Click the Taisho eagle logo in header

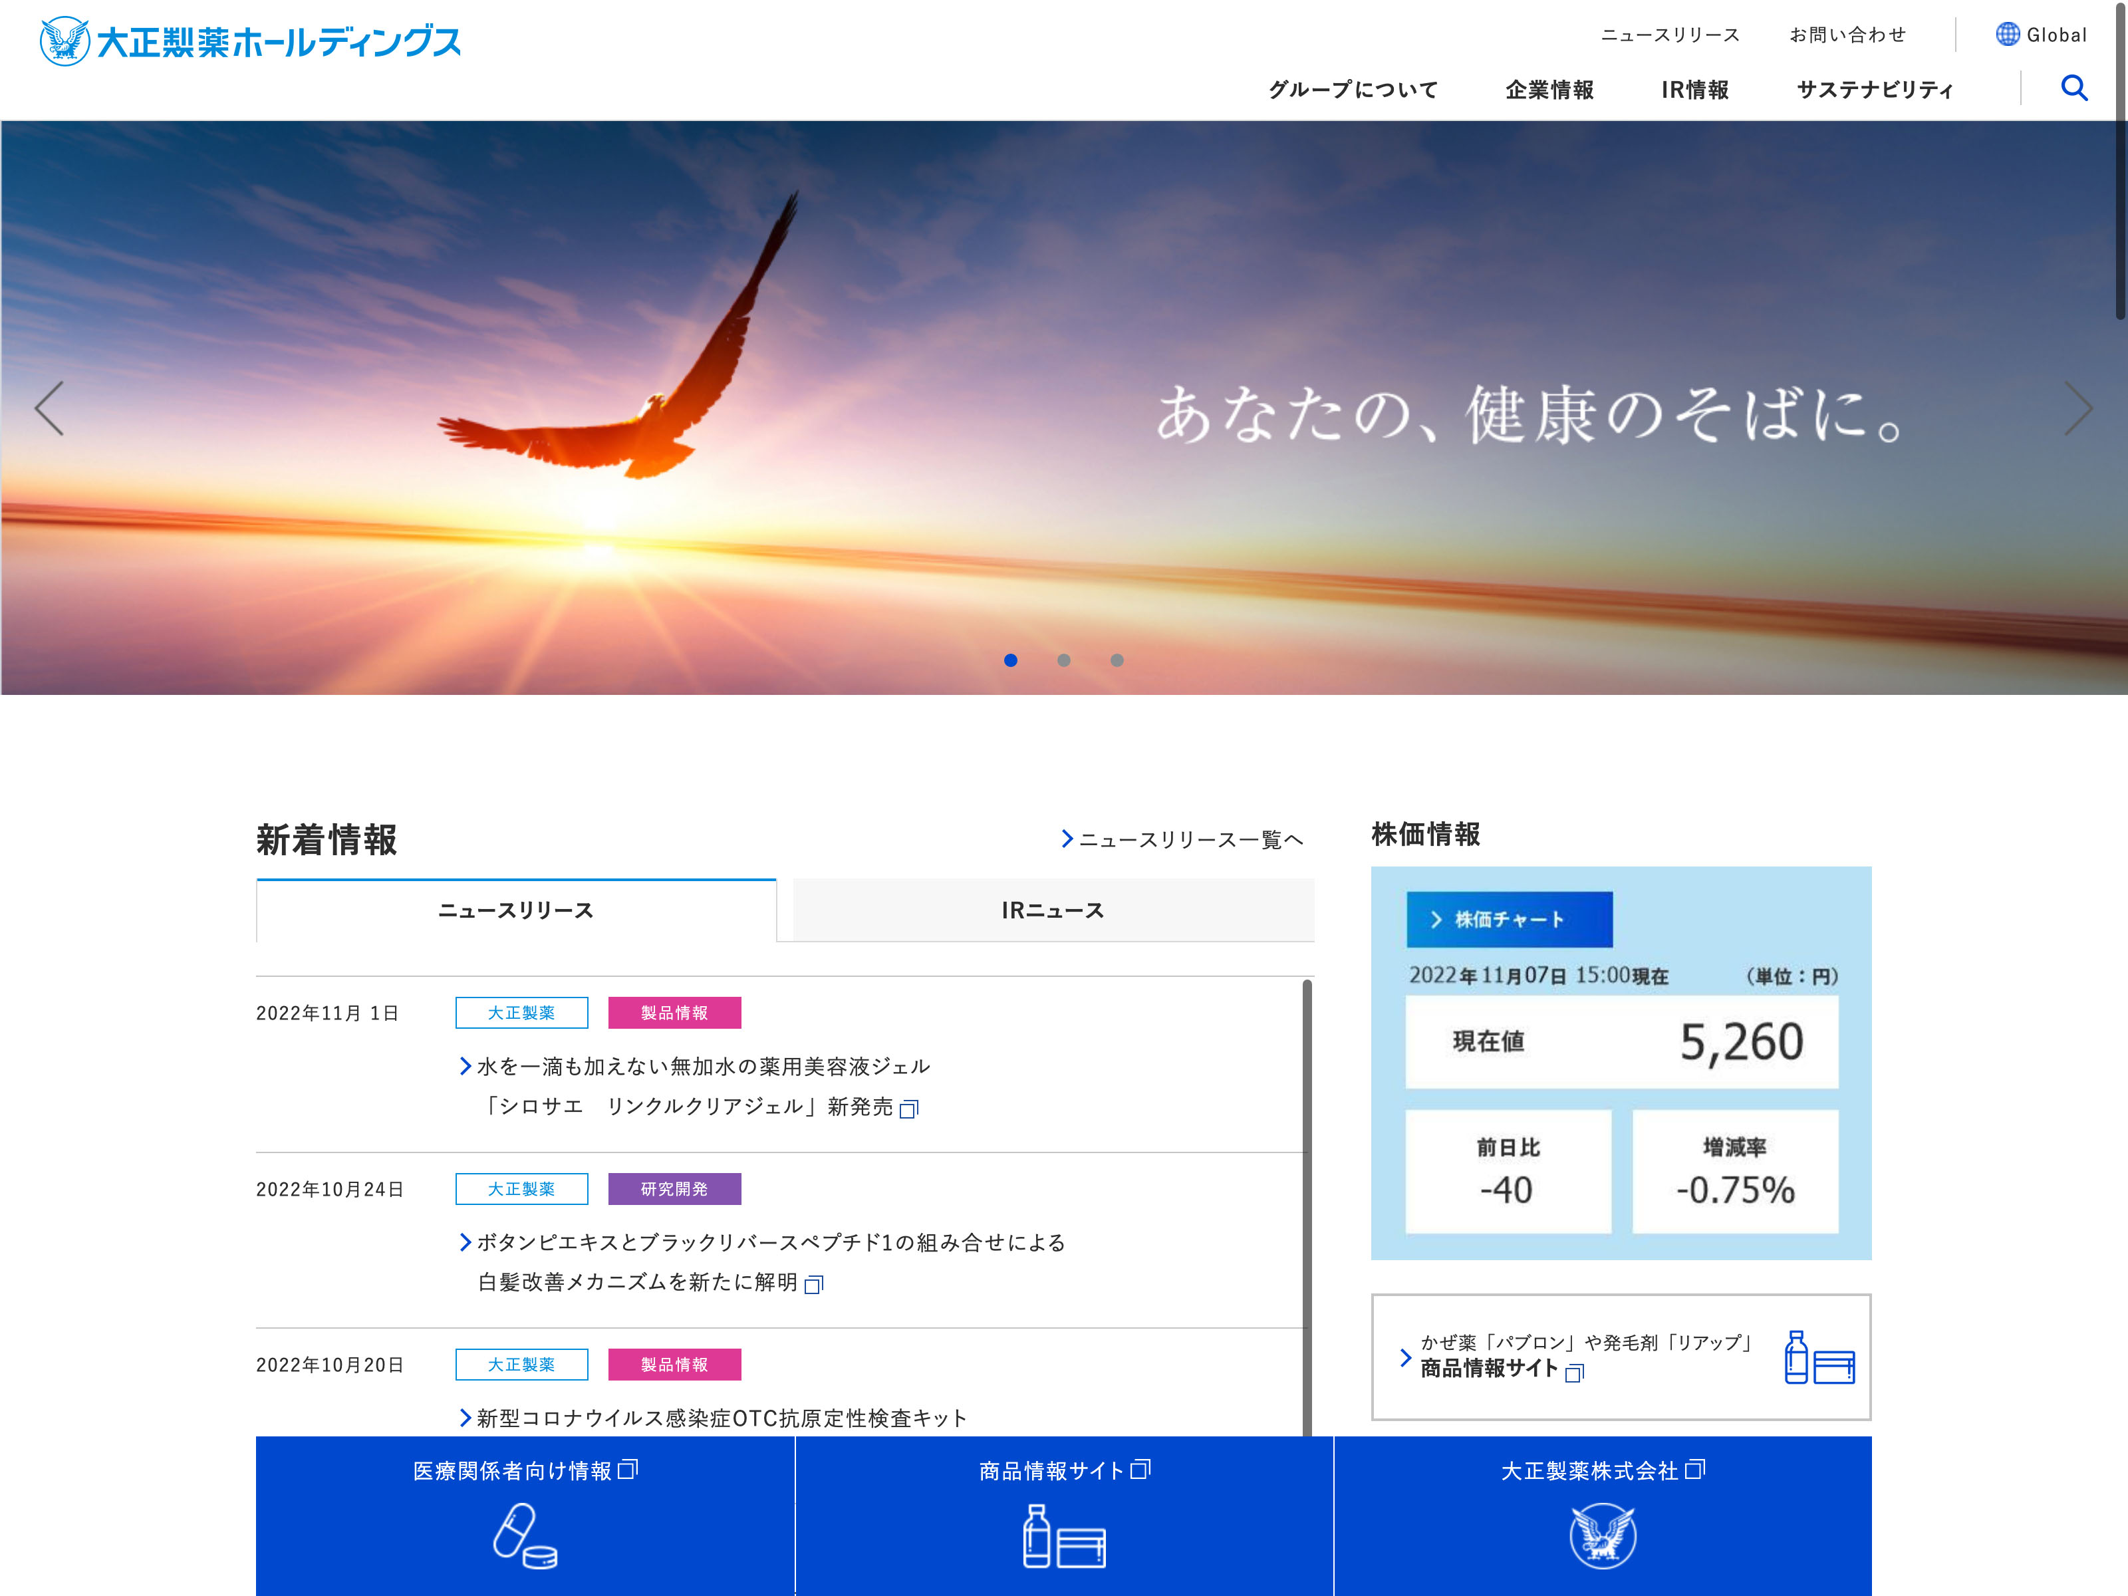point(65,41)
